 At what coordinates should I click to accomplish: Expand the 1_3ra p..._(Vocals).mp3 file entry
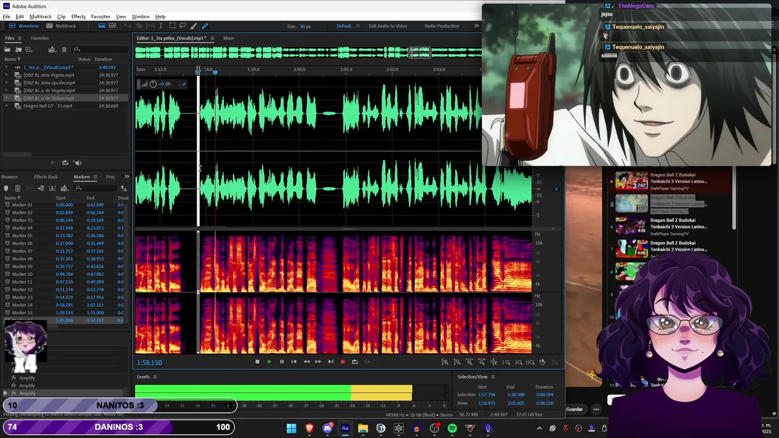(7, 68)
